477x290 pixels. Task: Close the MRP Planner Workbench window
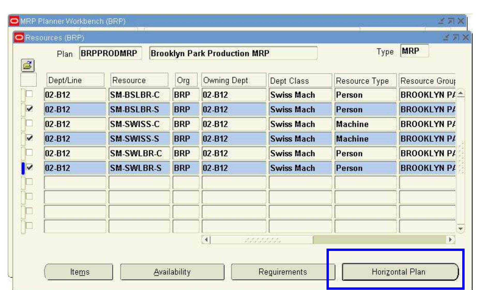pyautogui.click(x=461, y=21)
